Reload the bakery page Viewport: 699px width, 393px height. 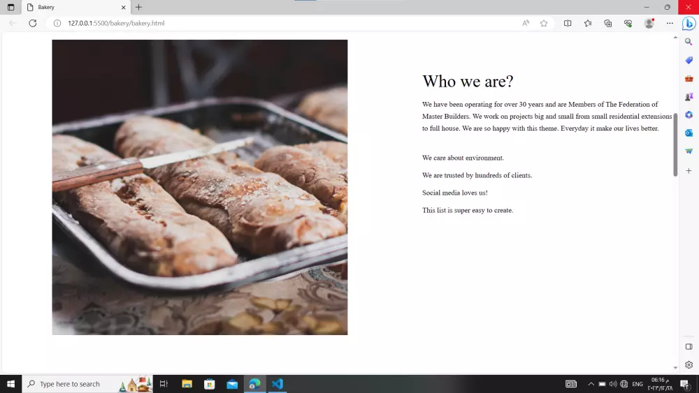coord(33,23)
